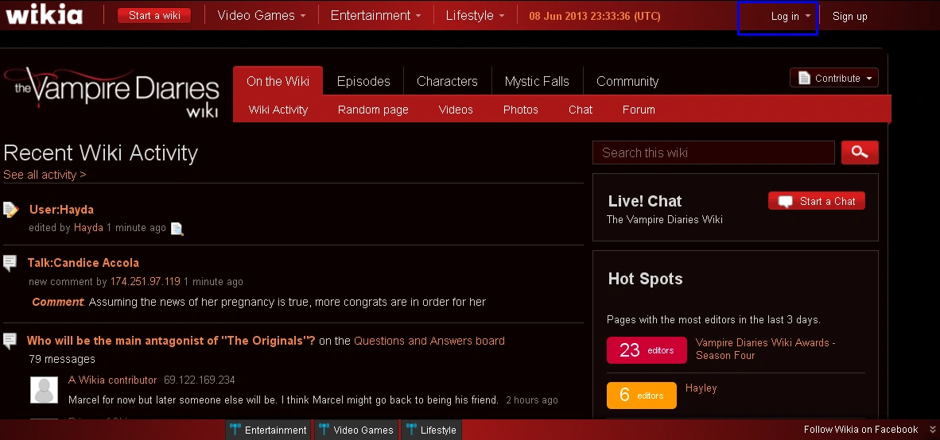The width and height of the screenshot is (940, 440).
Task: Open Hayley hot spot link
Action: pos(701,388)
